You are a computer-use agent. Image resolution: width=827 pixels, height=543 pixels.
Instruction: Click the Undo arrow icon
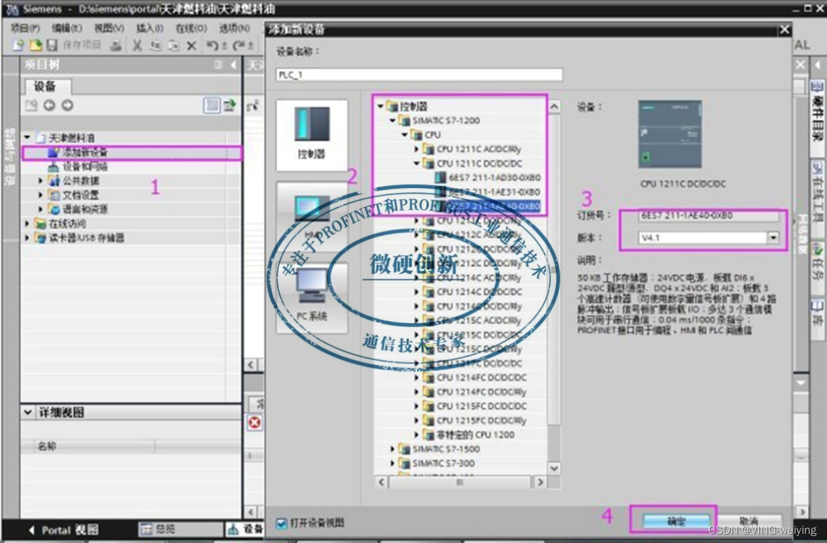pyautogui.click(x=212, y=45)
